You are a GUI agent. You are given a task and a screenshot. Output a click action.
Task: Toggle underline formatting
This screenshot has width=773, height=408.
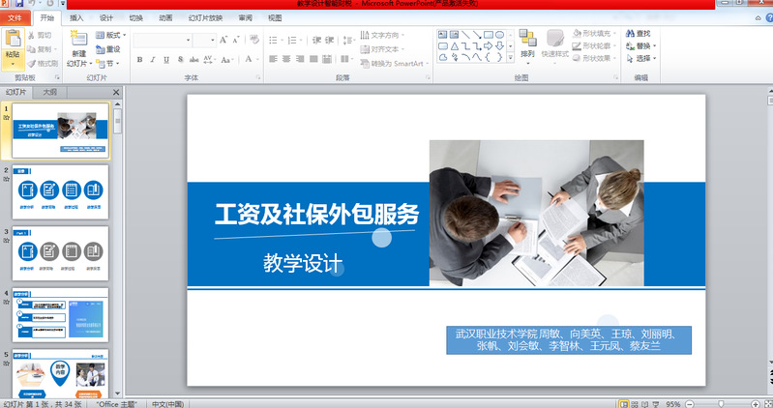pos(165,60)
